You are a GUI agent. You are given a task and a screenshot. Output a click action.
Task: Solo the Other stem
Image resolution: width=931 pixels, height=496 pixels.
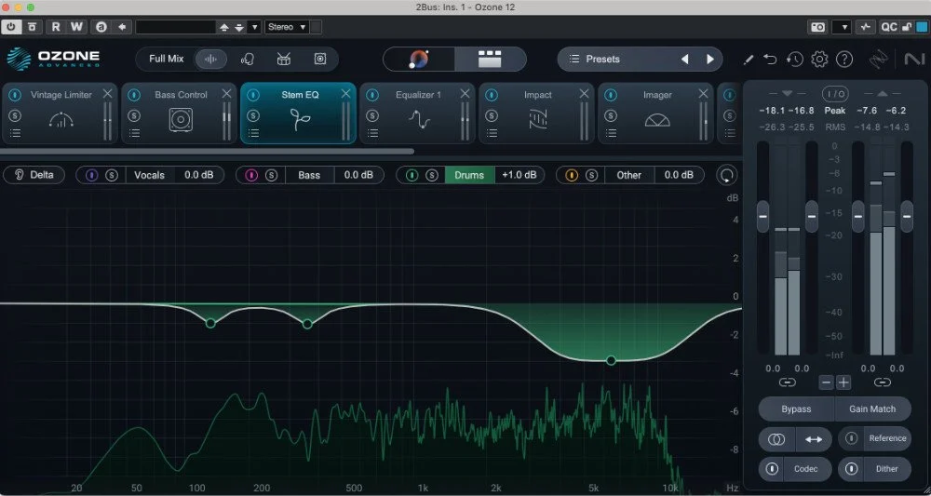591,175
